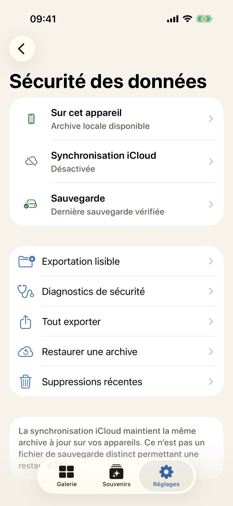
Task: Tap the stethoscope diagnostics icon
Action: (26, 291)
